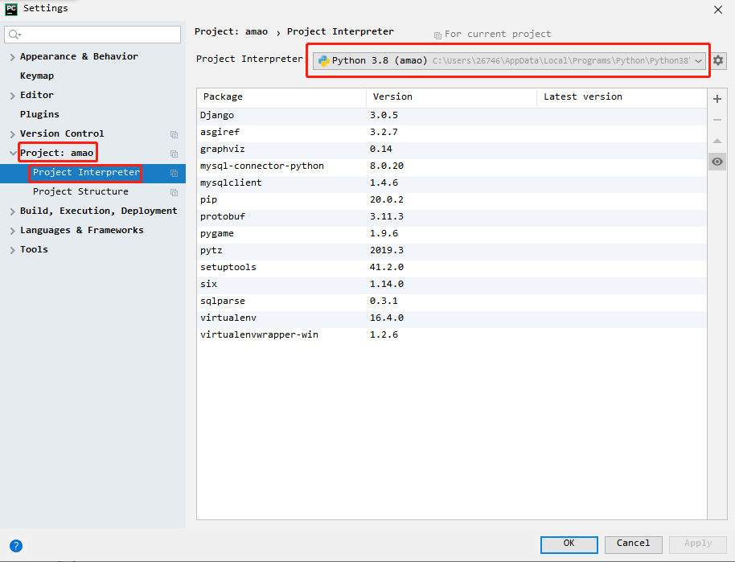
Task: Click the minus icon to uninstall package
Action: 717,120
